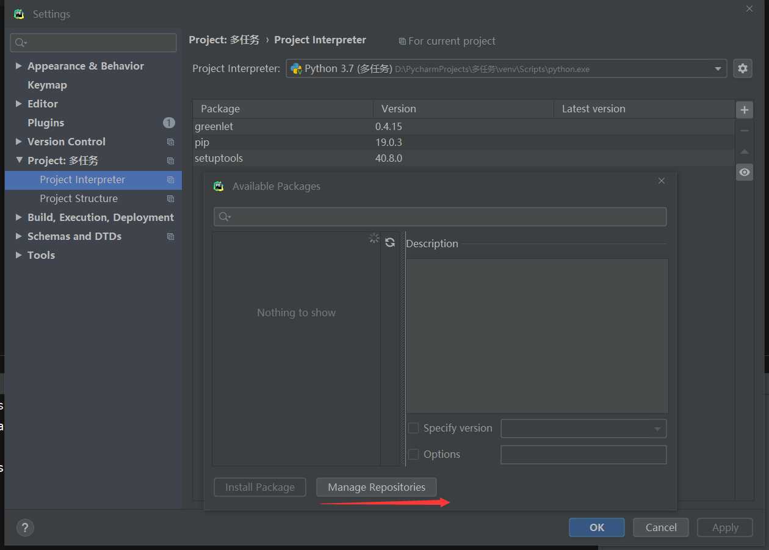Close the Available Packages dialog
The height and width of the screenshot is (550, 769).
pos(662,181)
